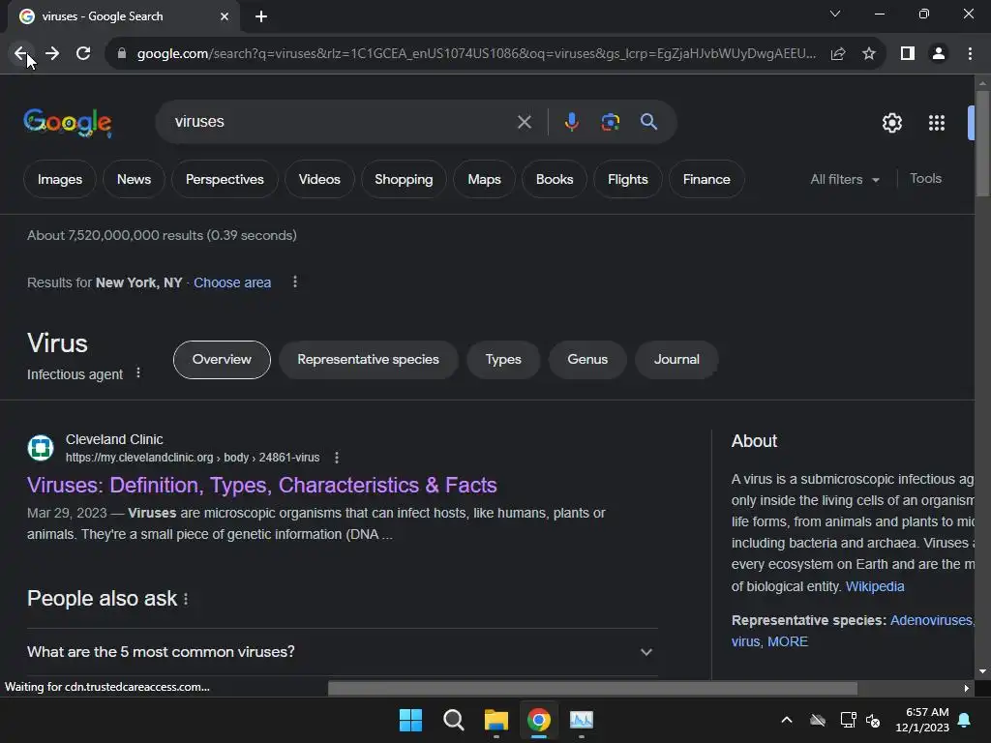Open new tab with plus icon

click(x=261, y=16)
